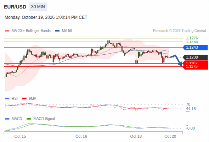The width and height of the screenshot is (209, 142).
Task: Click the Oct 18 date axis label
Action: click(136, 136)
